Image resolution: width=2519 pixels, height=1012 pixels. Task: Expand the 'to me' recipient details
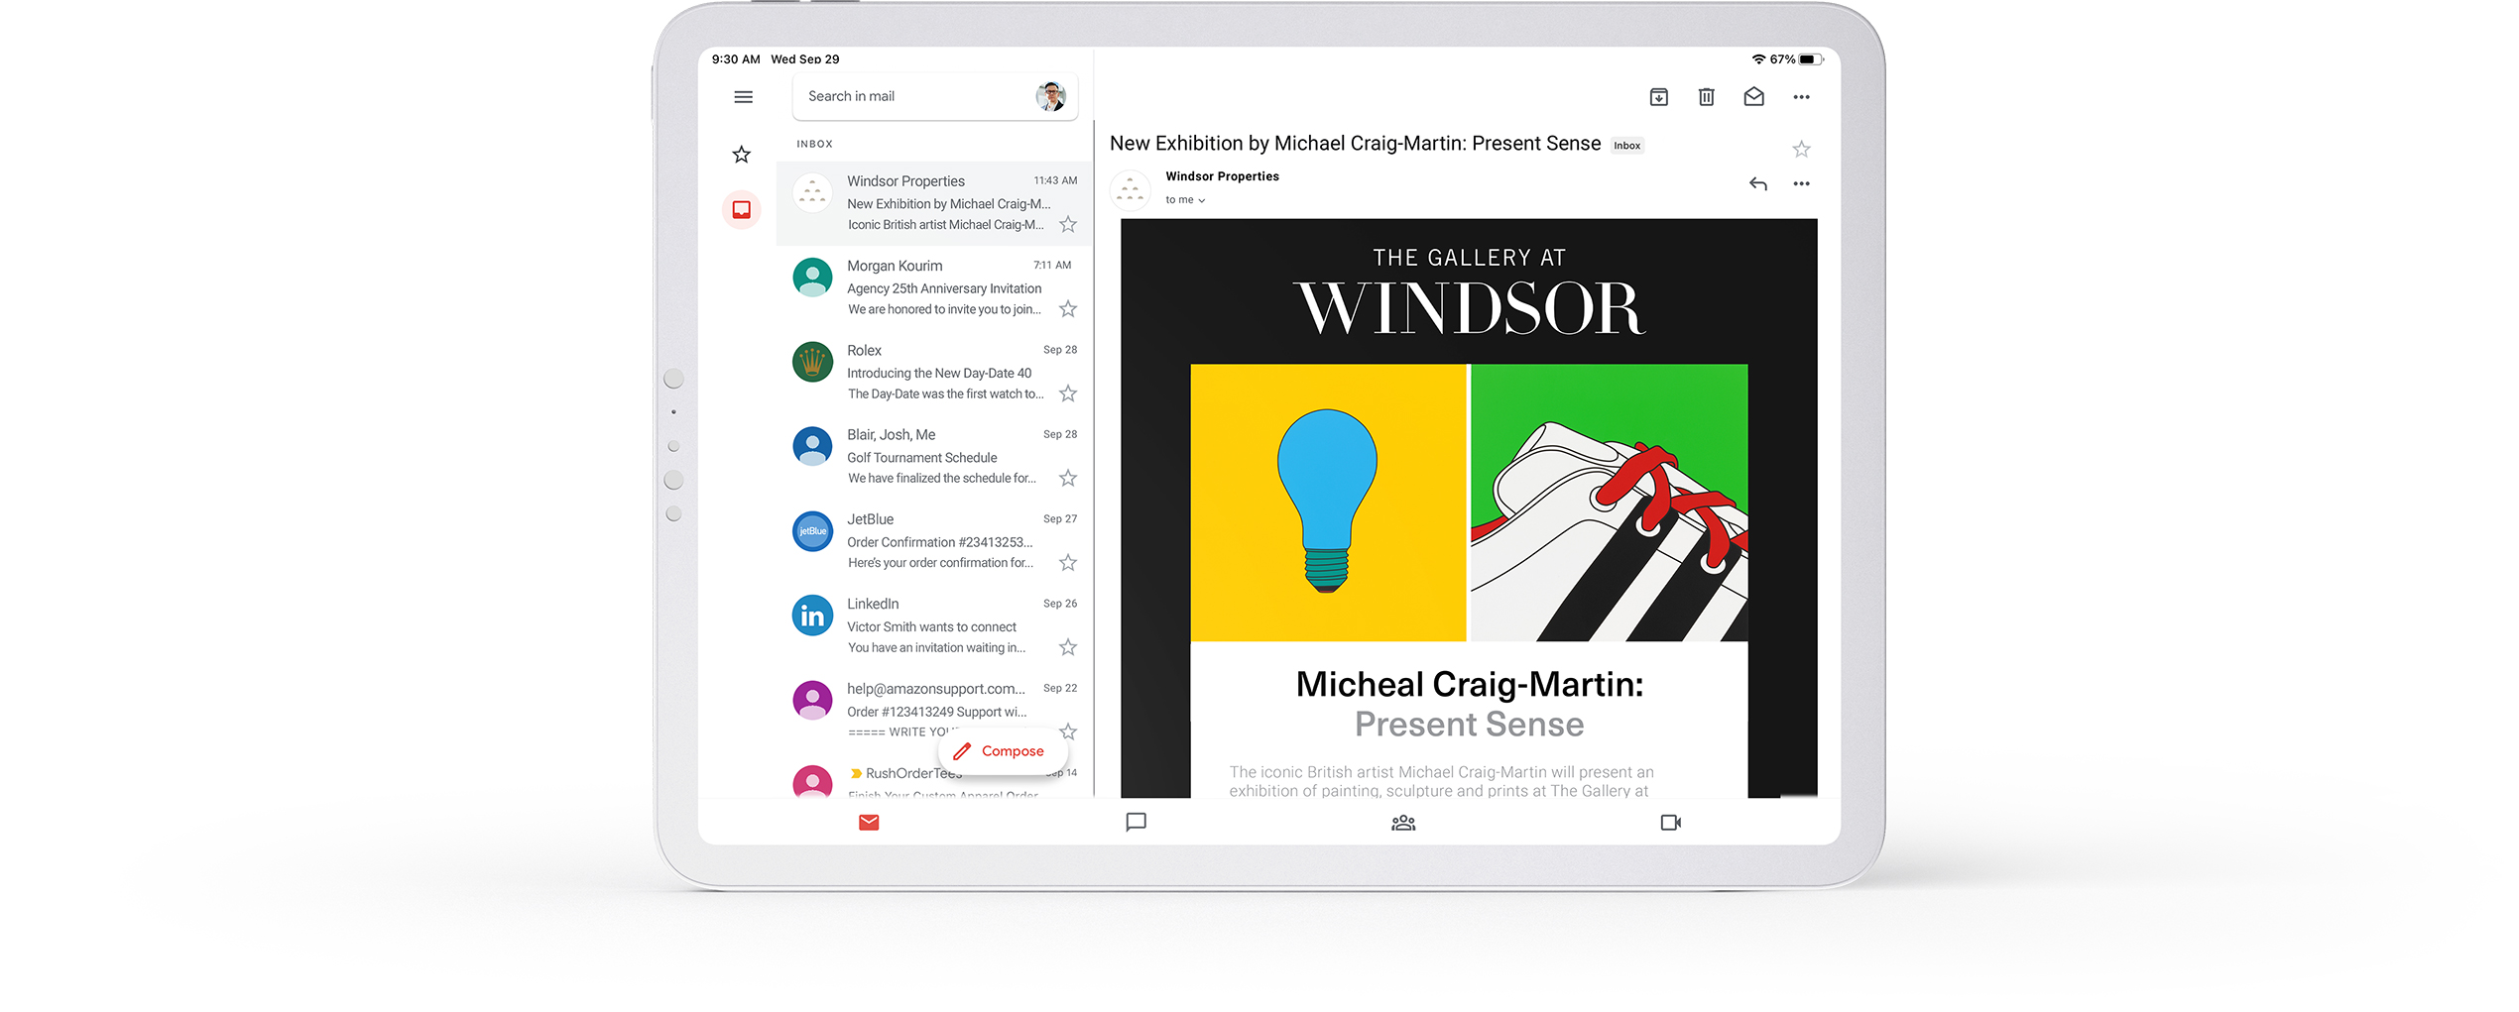point(1185,200)
